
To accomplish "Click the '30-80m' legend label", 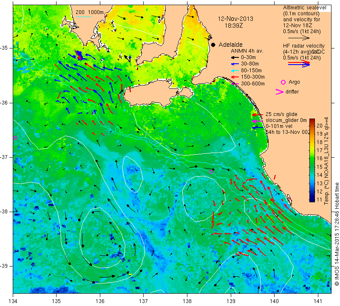I will click(x=250, y=64).
